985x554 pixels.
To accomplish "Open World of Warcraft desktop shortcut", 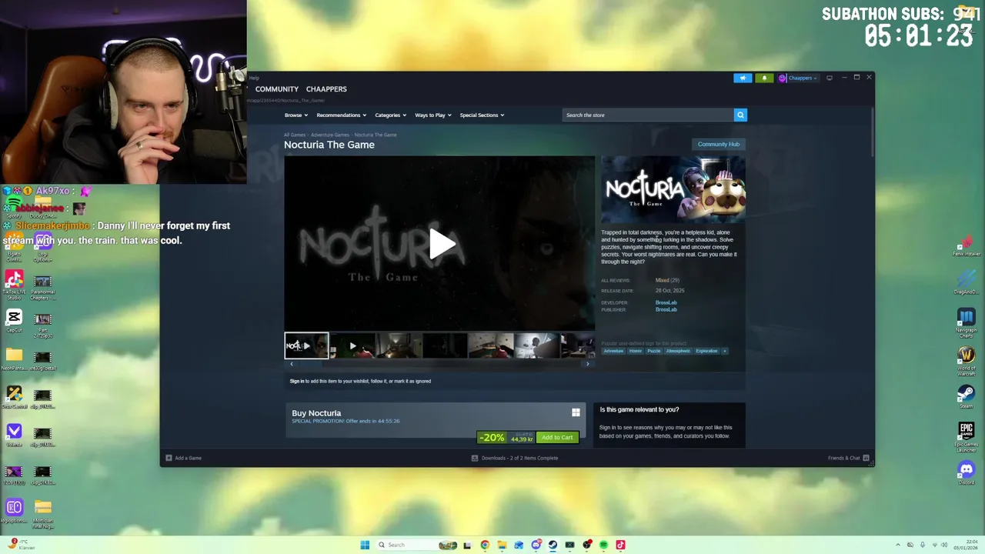I will pyautogui.click(x=967, y=359).
